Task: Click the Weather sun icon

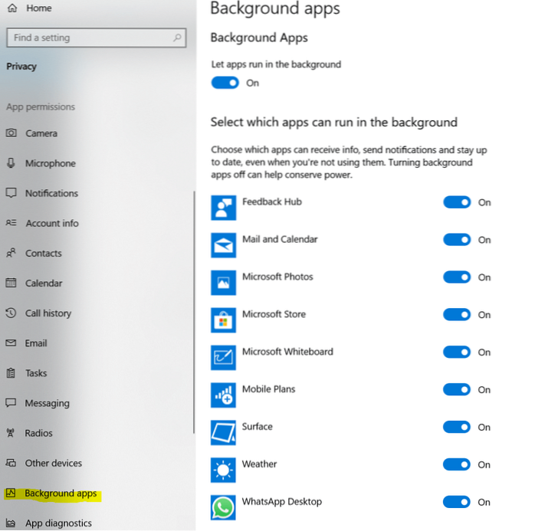Action: [x=223, y=470]
